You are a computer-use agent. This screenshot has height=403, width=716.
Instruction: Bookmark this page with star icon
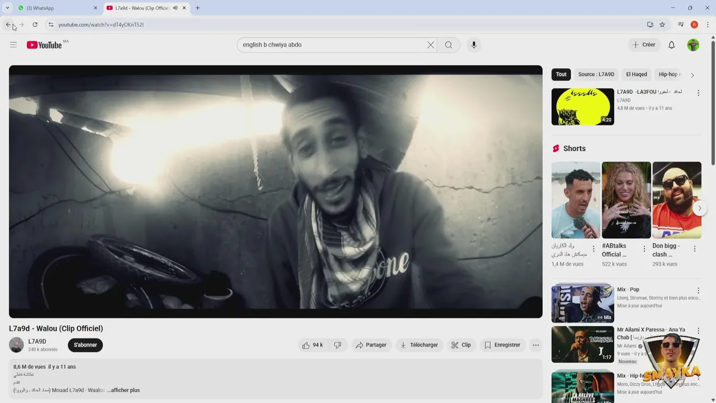pyautogui.click(x=662, y=25)
